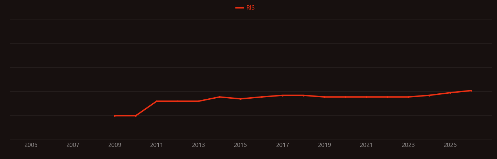Click the 2015 x-axis label
The image size is (497, 159).
240,145
